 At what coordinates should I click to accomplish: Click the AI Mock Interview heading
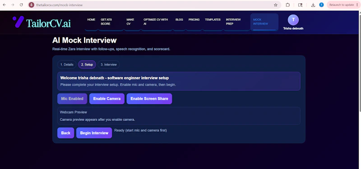click(x=84, y=40)
